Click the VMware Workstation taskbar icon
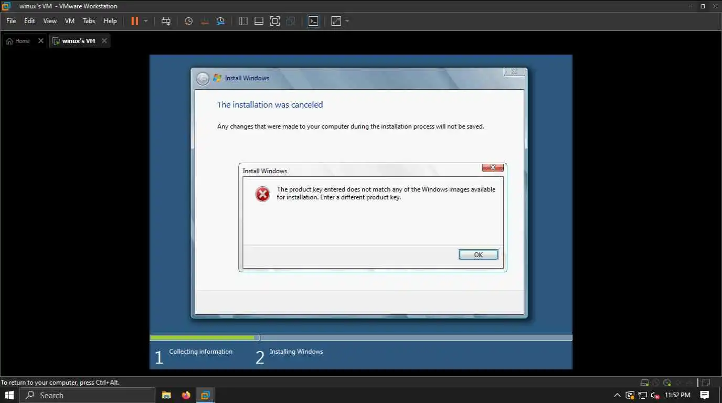 pyautogui.click(x=205, y=395)
